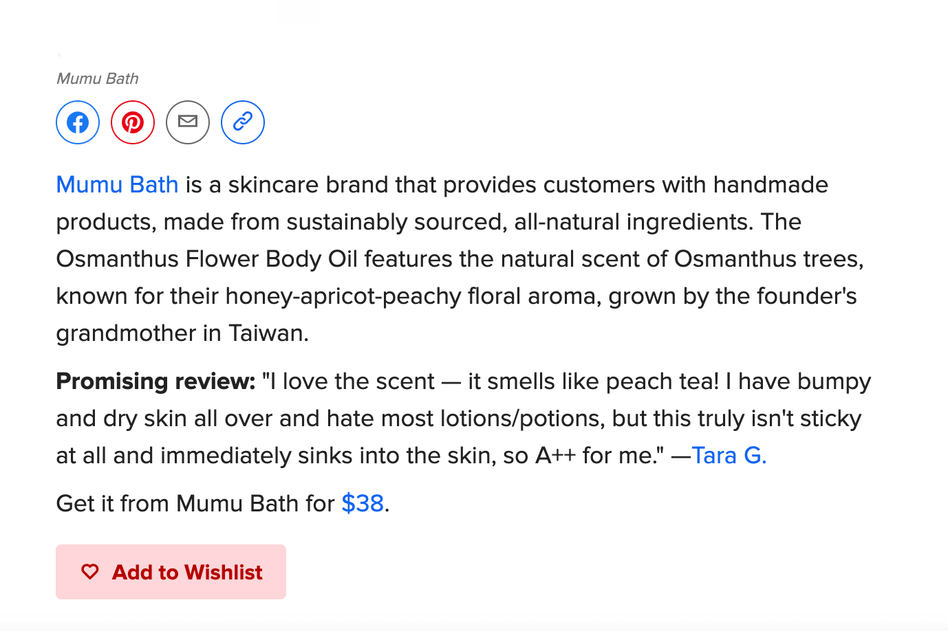This screenshot has width=948, height=631.
Task: Click the chain link share icon
Action: 242,122
